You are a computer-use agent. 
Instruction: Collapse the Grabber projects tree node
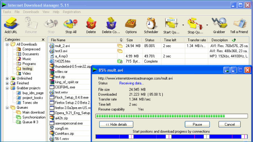point(7,88)
